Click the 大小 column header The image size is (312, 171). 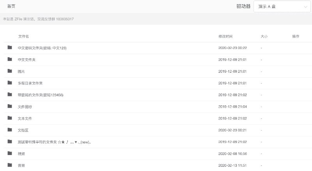tap(264, 36)
